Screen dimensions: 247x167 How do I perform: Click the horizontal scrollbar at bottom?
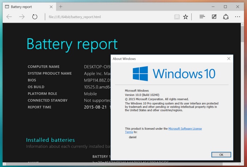pyautogui.click(x=114, y=164)
